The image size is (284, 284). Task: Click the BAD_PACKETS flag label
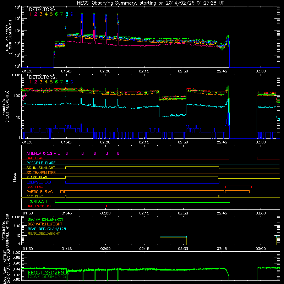tap(39, 206)
